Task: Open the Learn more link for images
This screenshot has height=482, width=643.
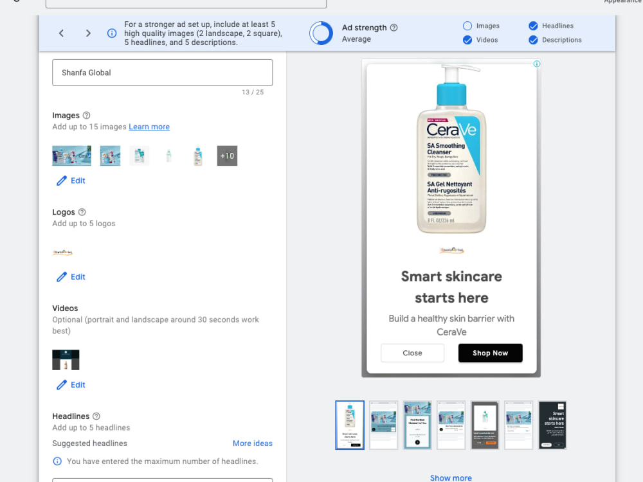Action: 149,127
